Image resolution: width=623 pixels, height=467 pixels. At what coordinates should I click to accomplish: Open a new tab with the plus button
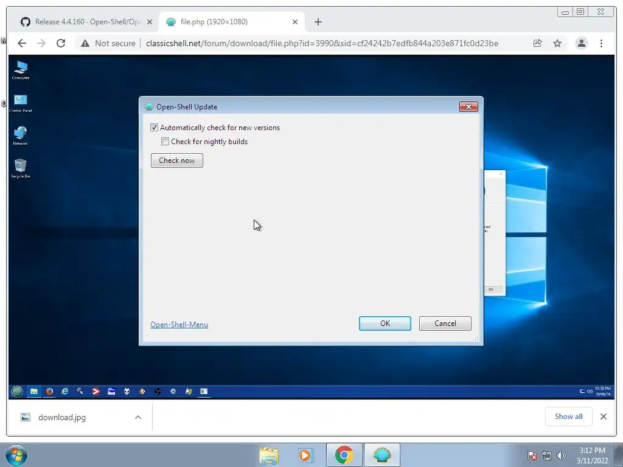(x=318, y=22)
